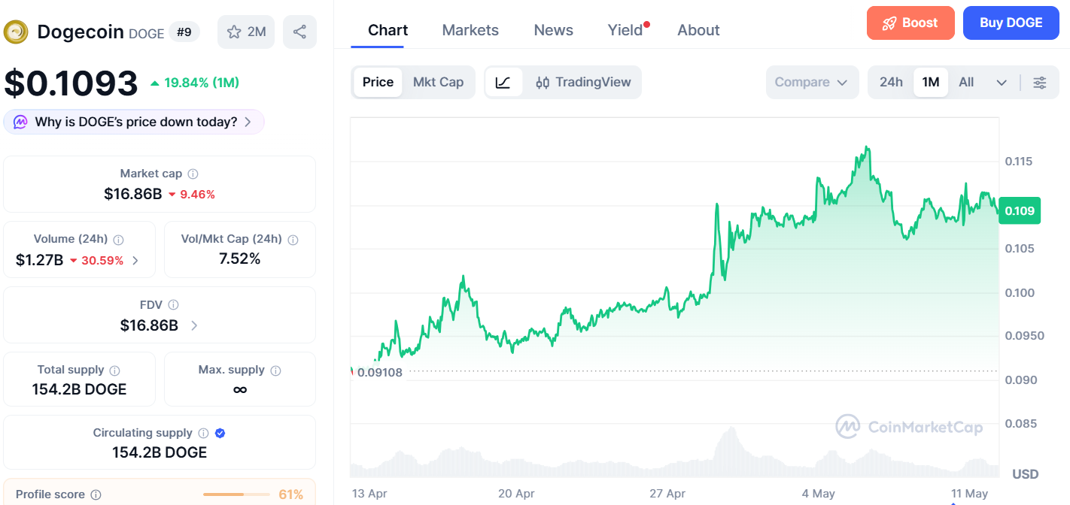Click the Max. supply info icon

(x=275, y=370)
